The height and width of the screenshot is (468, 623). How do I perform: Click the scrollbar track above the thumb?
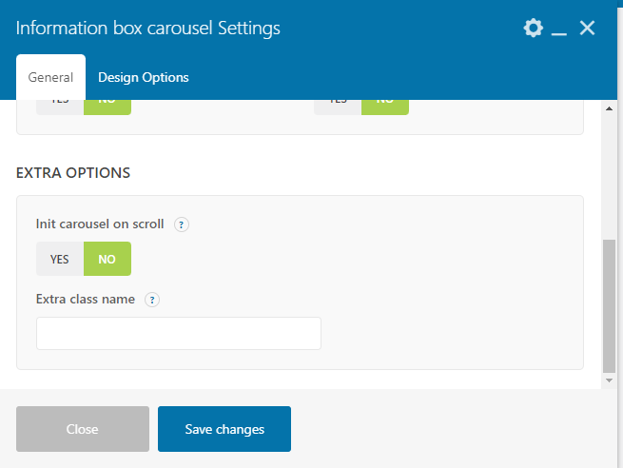pyautogui.click(x=610, y=171)
